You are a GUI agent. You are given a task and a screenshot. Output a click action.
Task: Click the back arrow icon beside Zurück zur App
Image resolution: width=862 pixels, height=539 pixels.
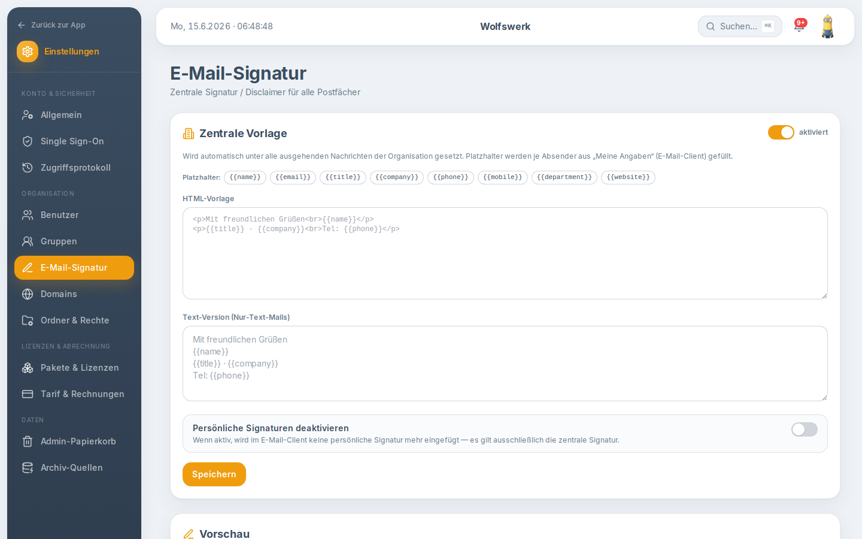[22, 25]
